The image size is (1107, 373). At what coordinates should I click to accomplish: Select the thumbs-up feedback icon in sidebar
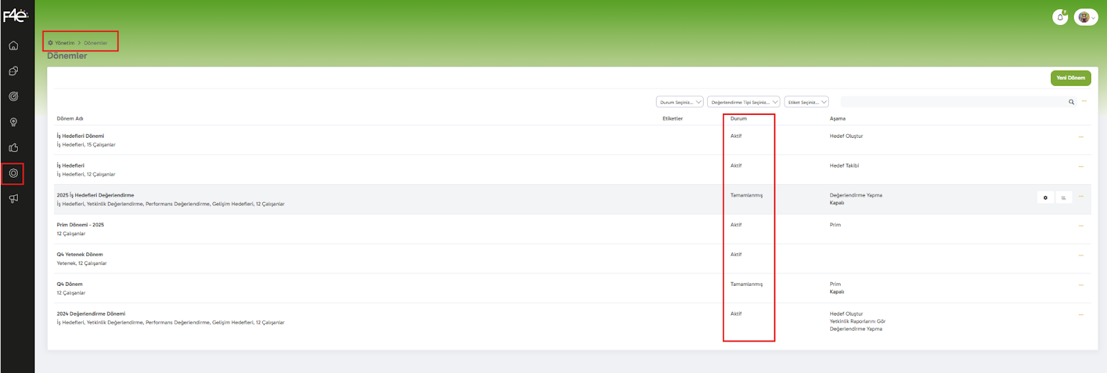coord(13,147)
